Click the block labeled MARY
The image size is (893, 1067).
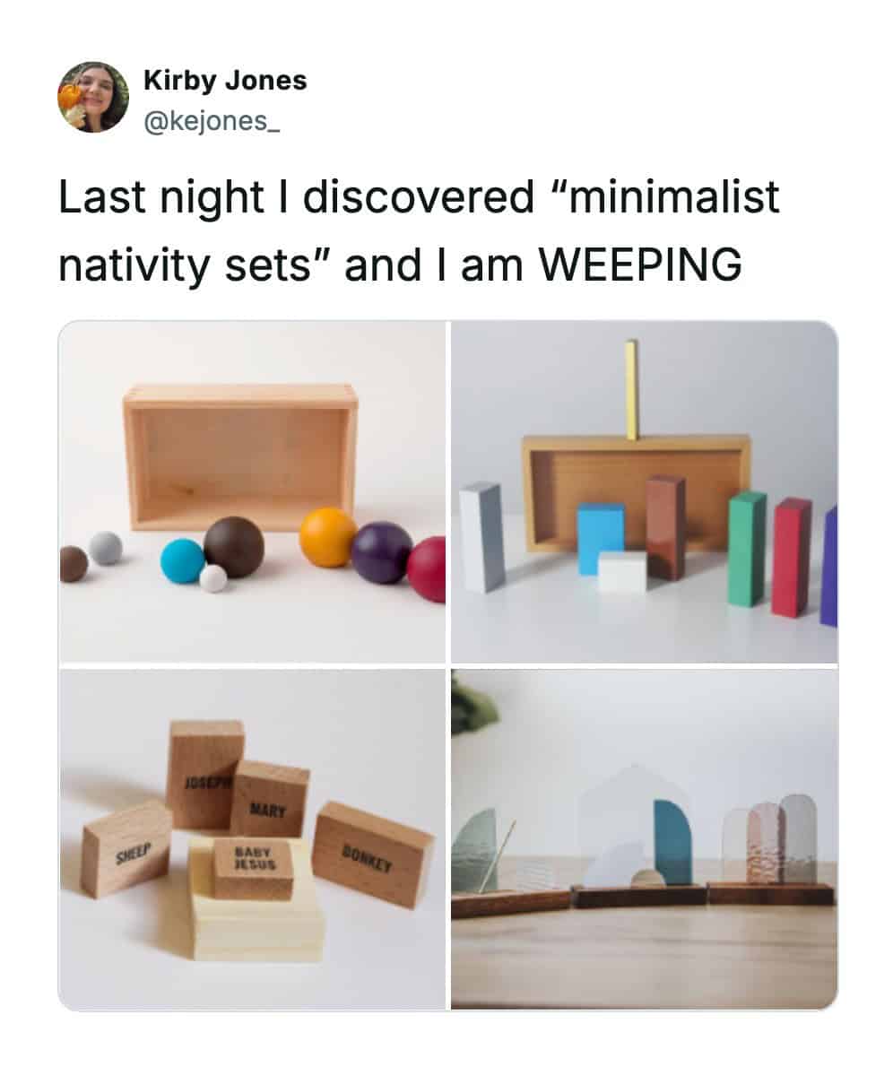coord(271,801)
